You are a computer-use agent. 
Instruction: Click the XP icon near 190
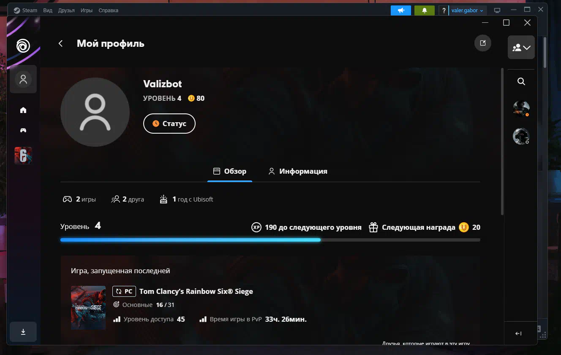(256, 227)
